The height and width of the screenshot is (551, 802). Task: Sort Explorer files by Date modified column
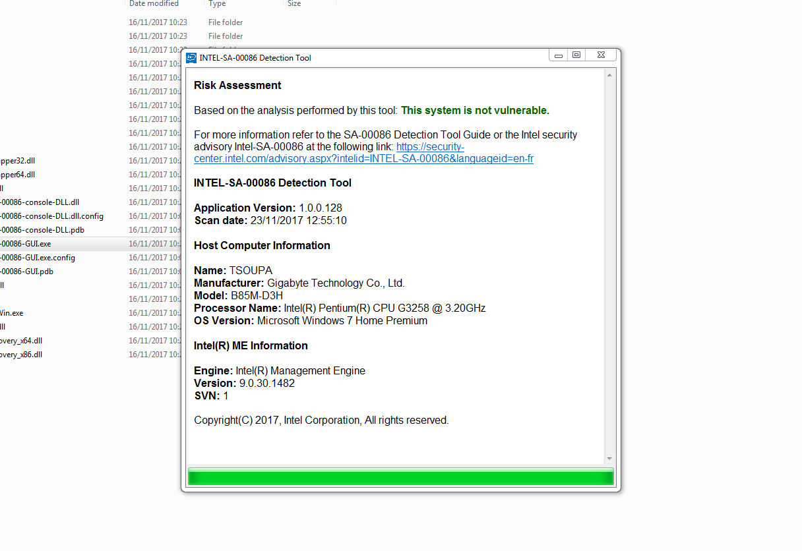(x=154, y=4)
